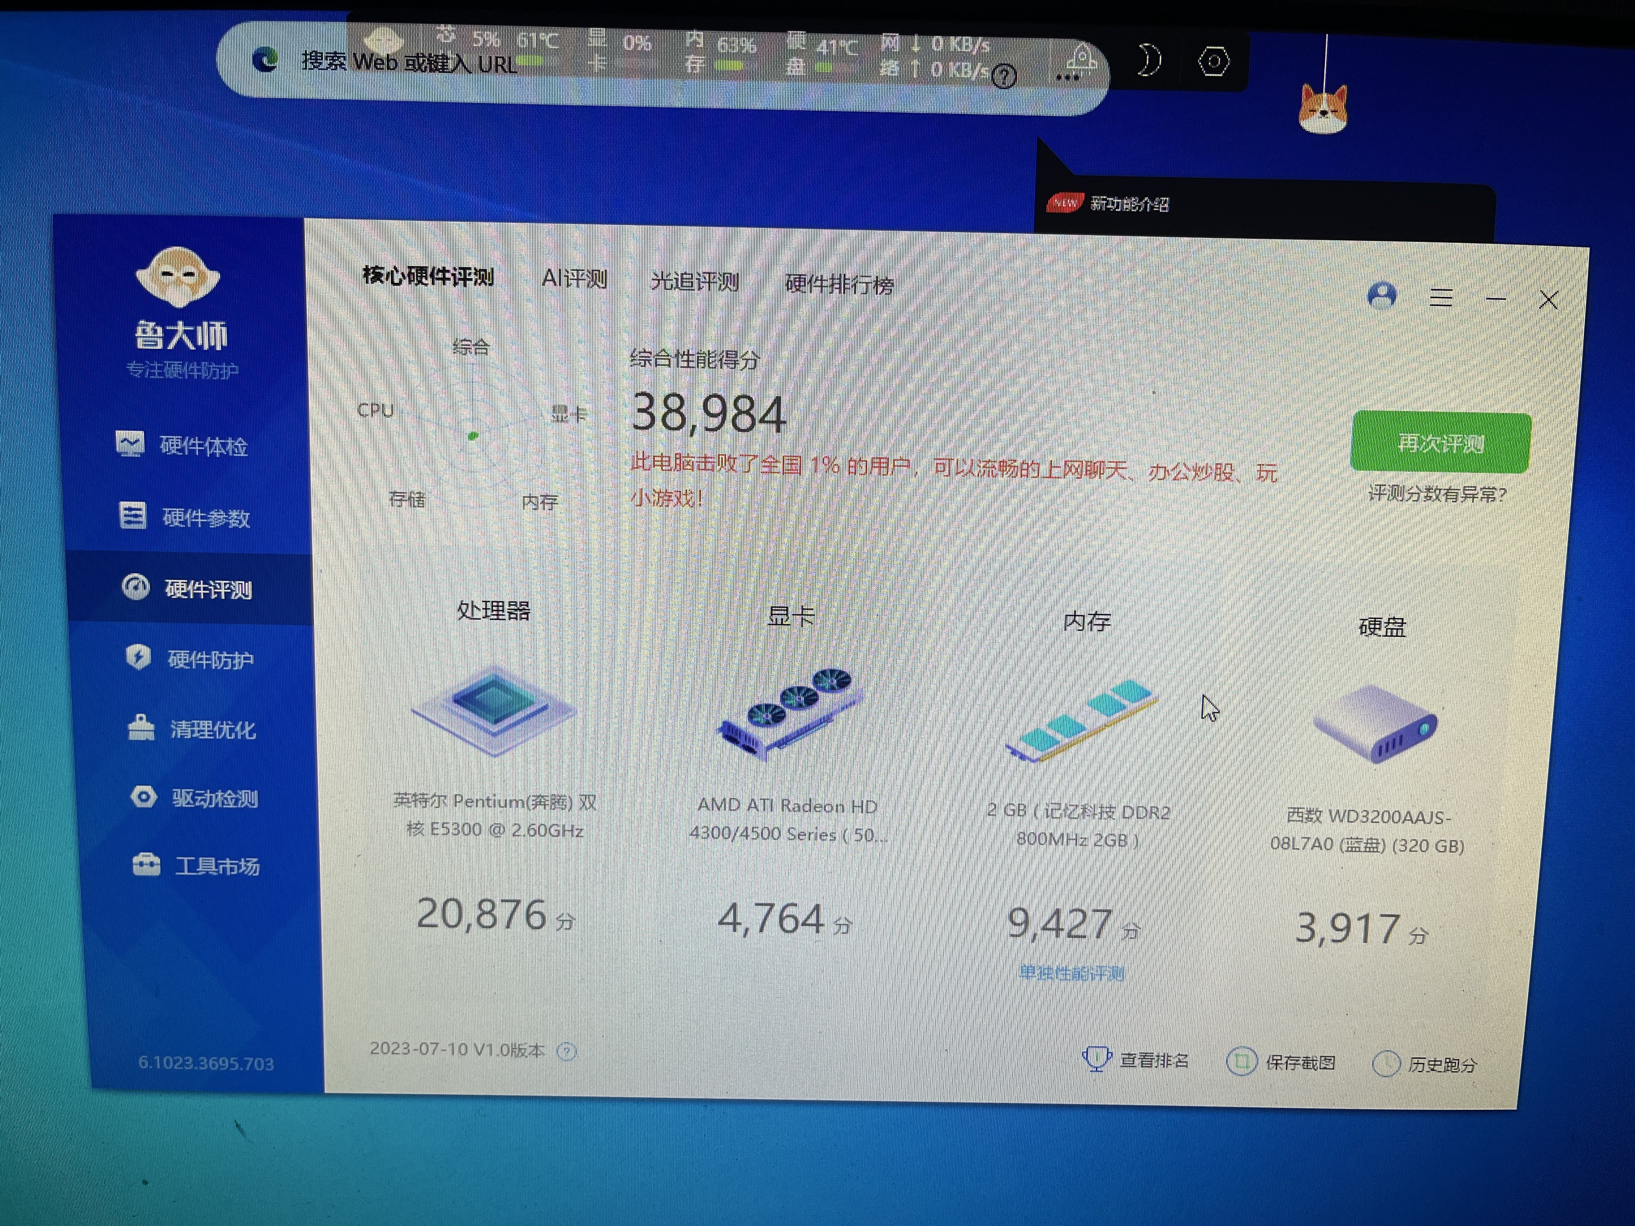Click the help icon beside V1.0版本

pyautogui.click(x=567, y=1051)
